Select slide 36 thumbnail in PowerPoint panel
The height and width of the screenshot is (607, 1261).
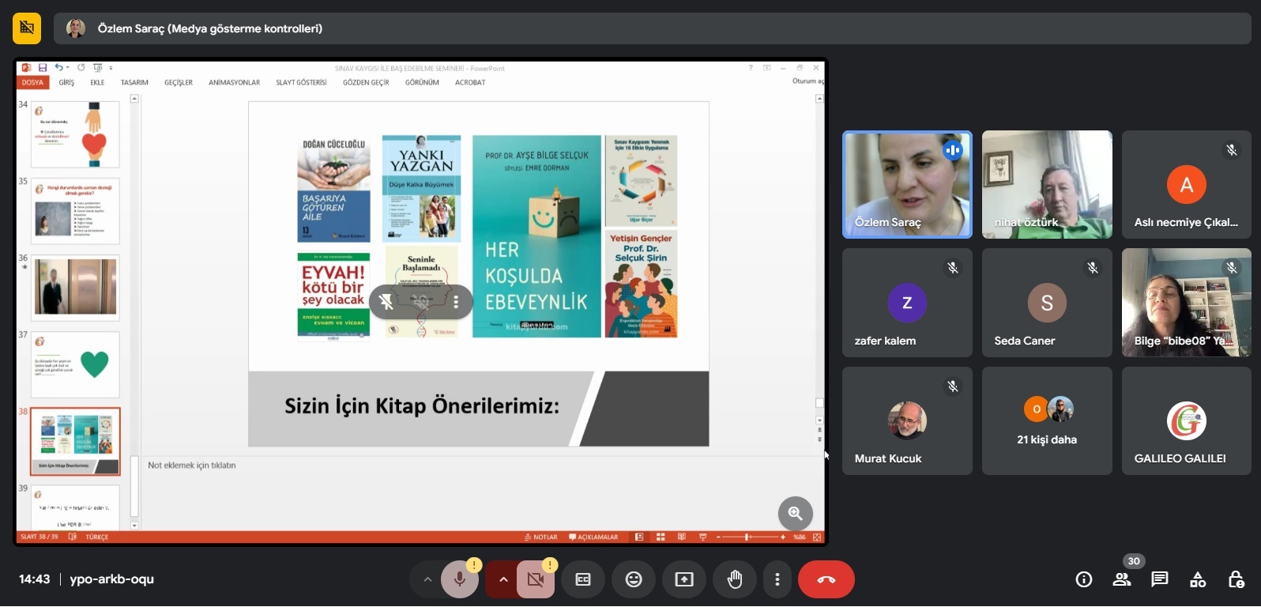75,288
